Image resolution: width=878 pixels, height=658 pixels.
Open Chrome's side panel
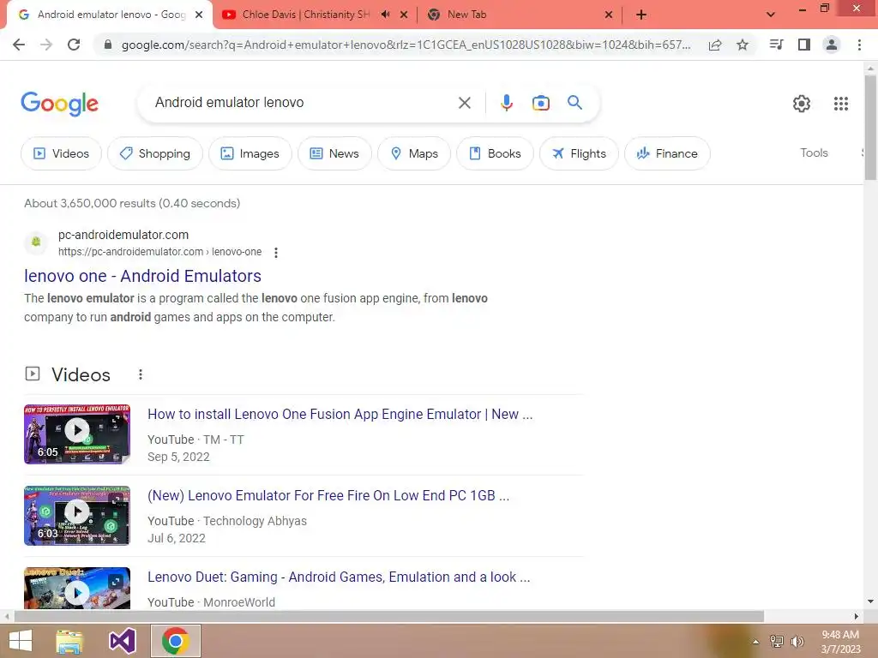(x=804, y=45)
